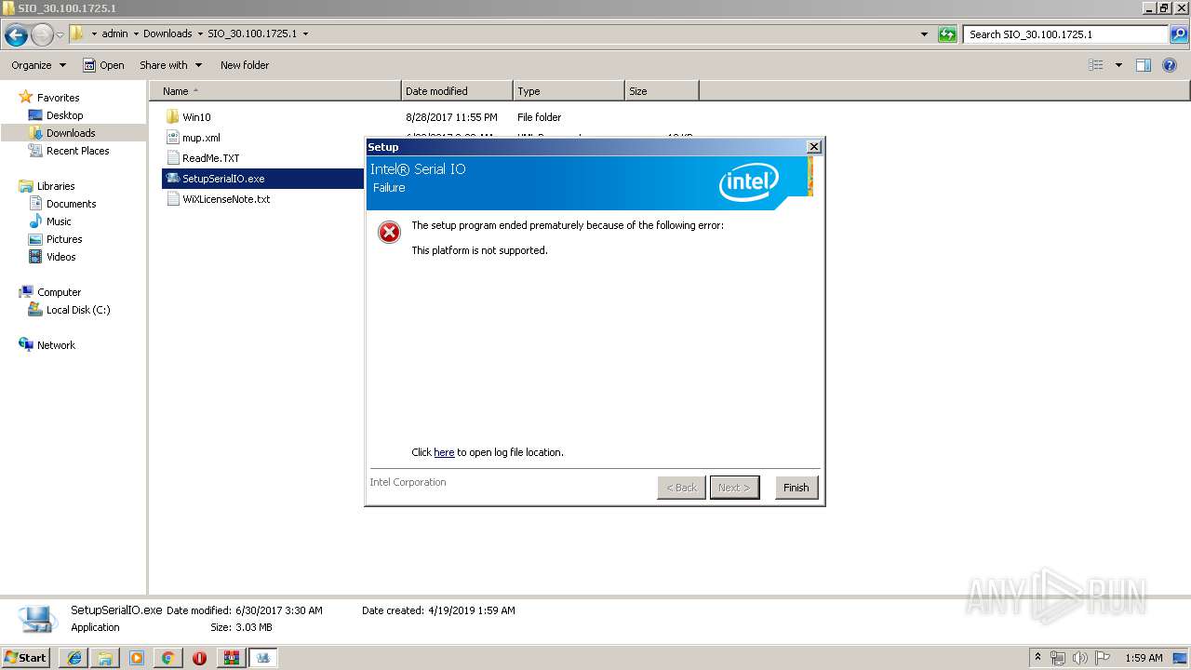Select Network in the navigation pane
Viewport: 1191px width, 670px height.
[x=56, y=345]
